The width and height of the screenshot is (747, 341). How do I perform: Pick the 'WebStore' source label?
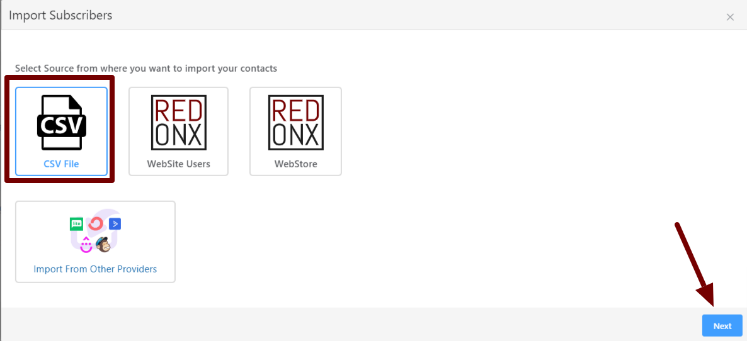click(x=295, y=164)
